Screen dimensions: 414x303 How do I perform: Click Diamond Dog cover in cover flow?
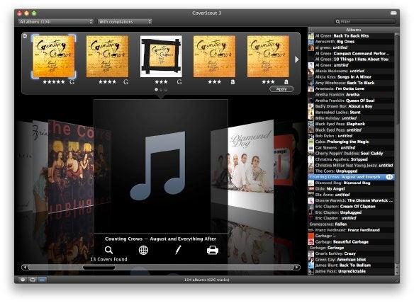click(250, 166)
